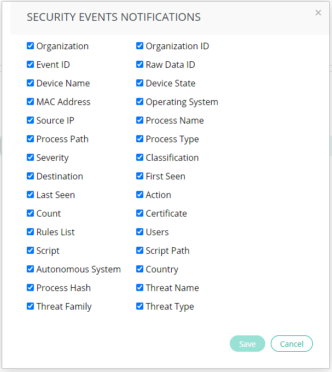Uncheck the Severity checkbox

[31, 158]
